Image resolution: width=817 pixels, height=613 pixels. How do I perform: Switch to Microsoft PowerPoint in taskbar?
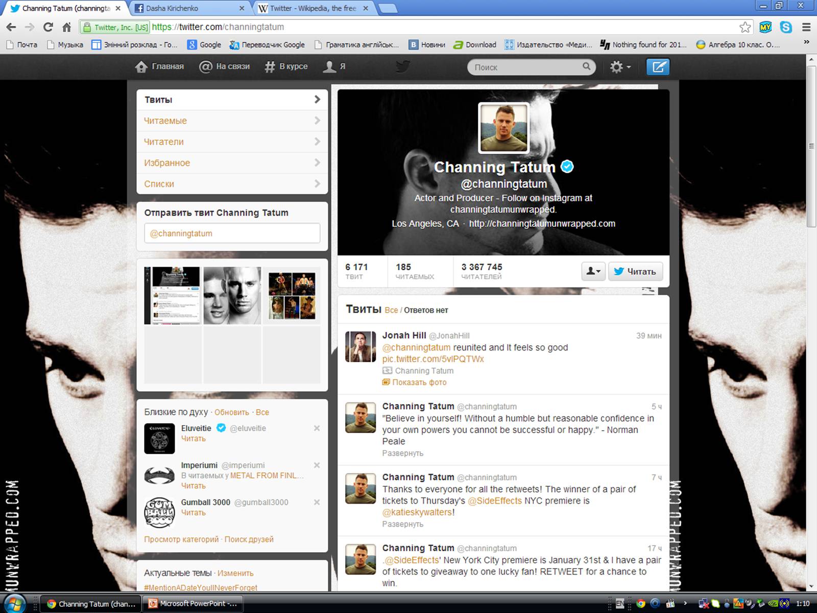pos(193,603)
